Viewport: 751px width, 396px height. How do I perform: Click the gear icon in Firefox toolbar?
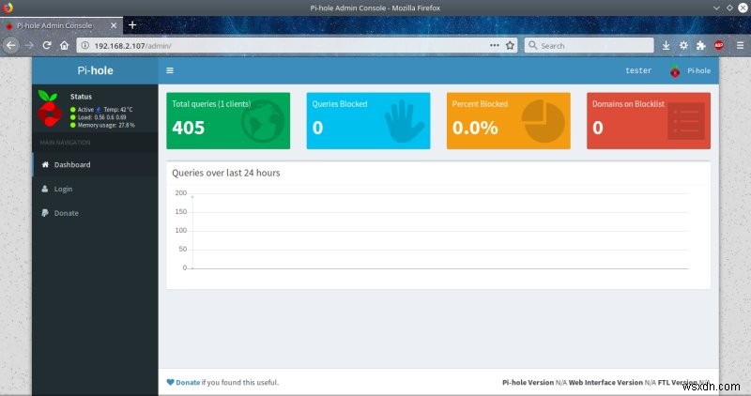(x=683, y=45)
